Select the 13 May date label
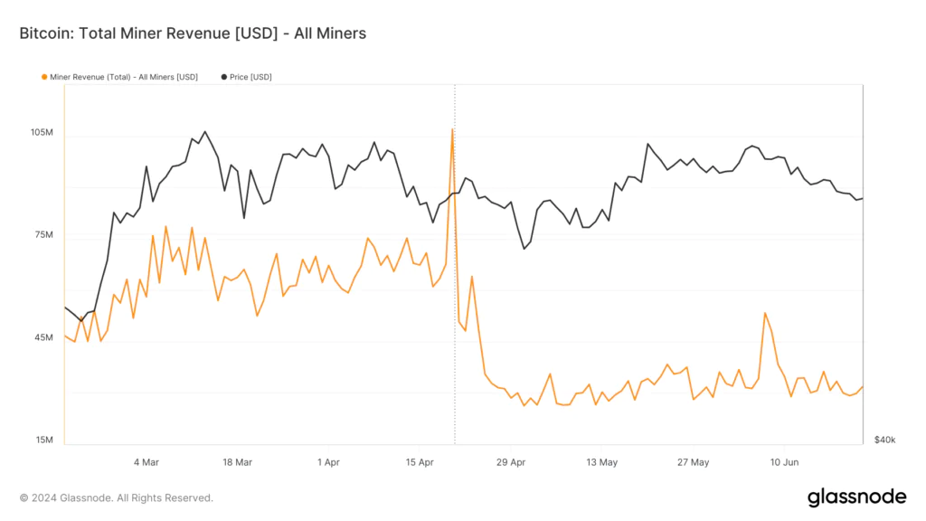The image size is (926, 521). coord(602,462)
